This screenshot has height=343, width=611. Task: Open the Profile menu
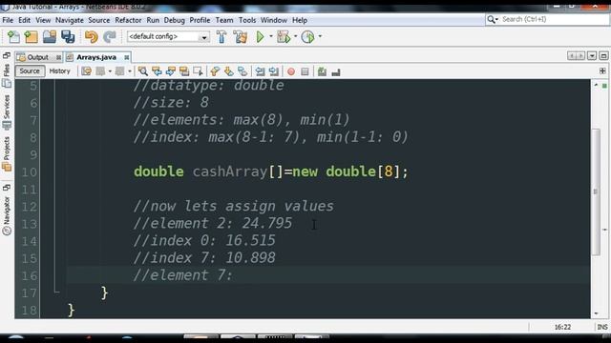pyautogui.click(x=200, y=20)
